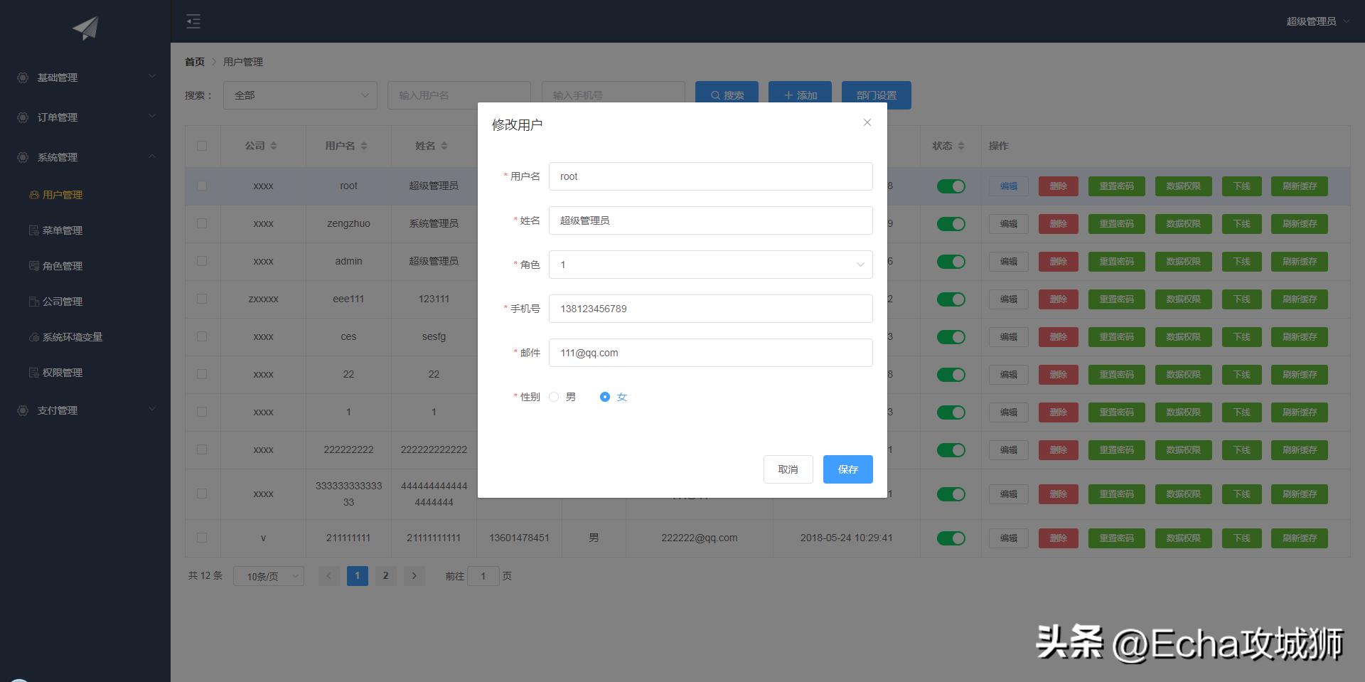Open the 订单管理 sidebar menu
The image size is (1365, 682).
point(85,117)
